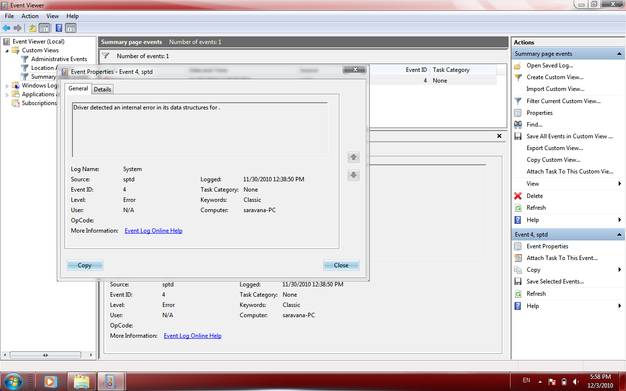The height and width of the screenshot is (391, 626).
Task: Click Open Saved Log action
Action: [x=550, y=65]
